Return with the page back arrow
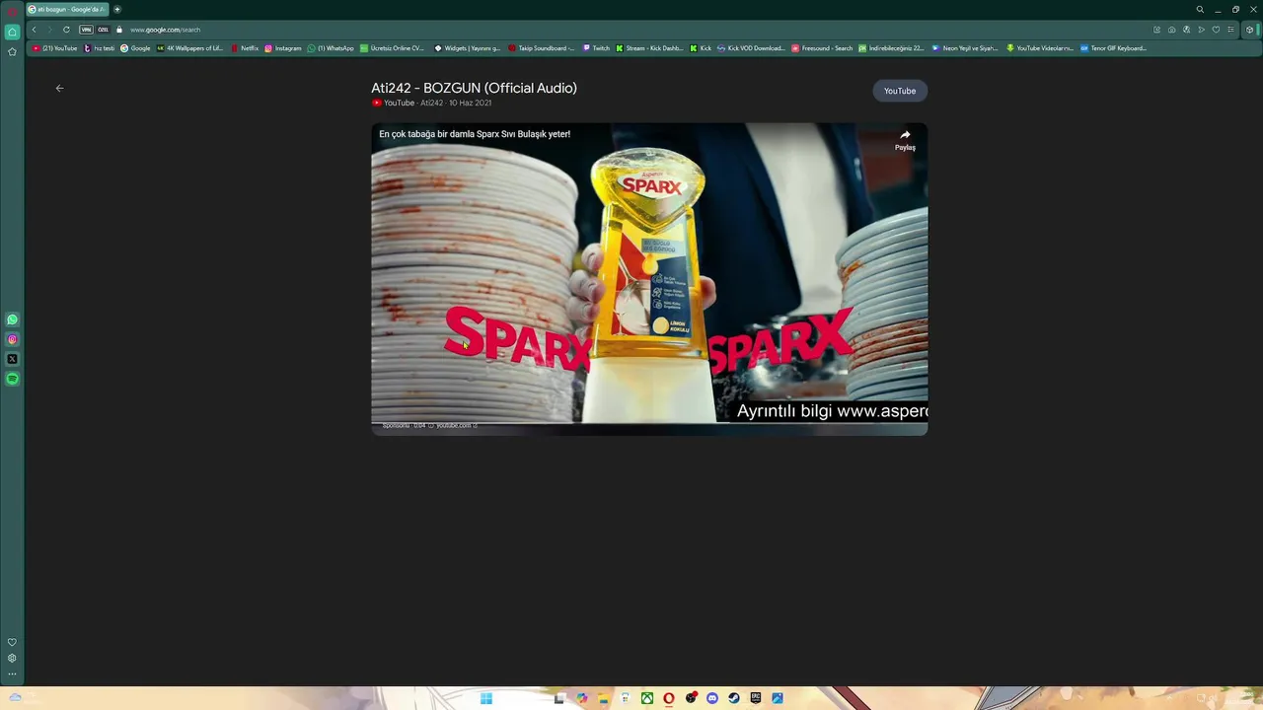Viewport: 1263px width, 710px height. pos(59,88)
